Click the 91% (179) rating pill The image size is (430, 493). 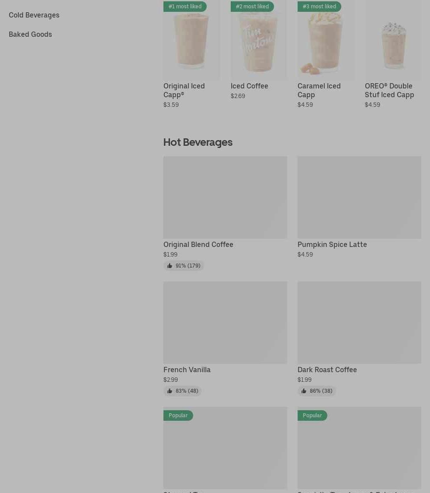[184, 266]
